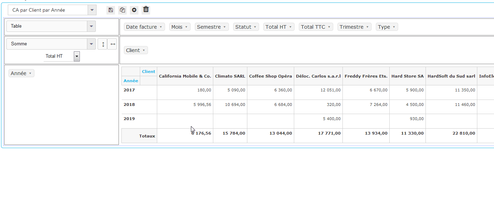This screenshot has height=220, width=494.
Task: Expand the Table renderer dropdown
Action: 91,26
